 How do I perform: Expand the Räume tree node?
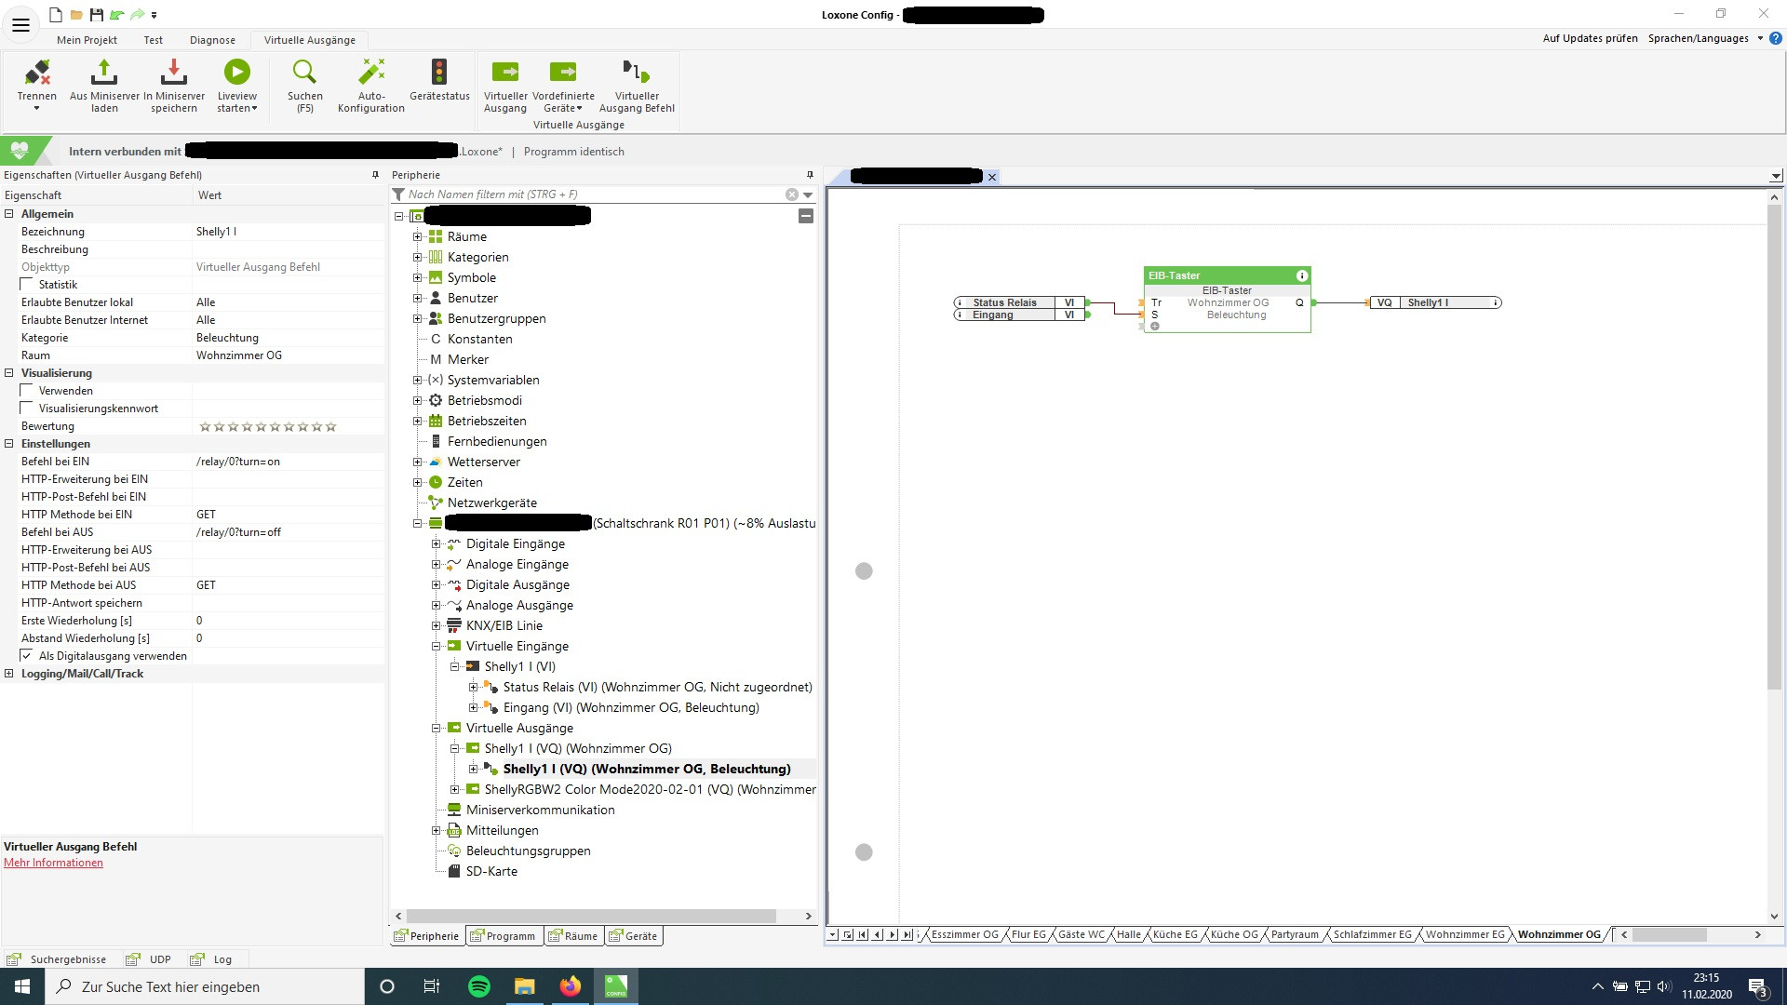pyautogui.click(x=417, y=237)
